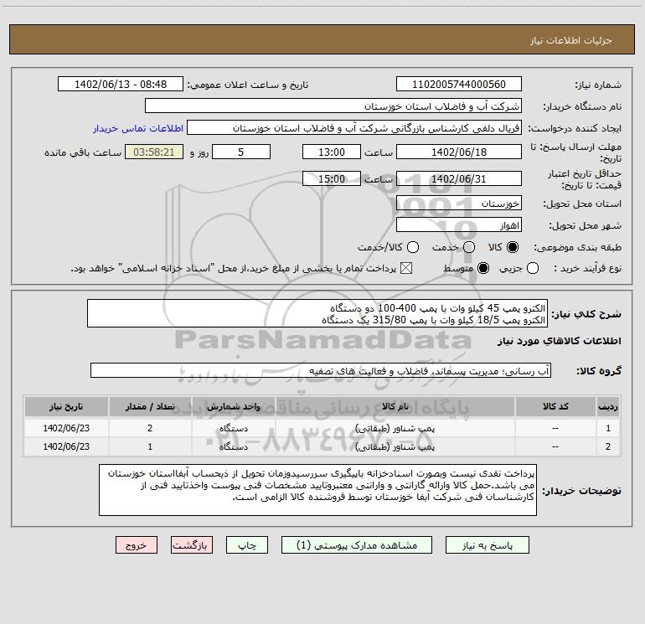
Task: Click the remaining days field showing 5
Action: [x=241, y=152]
